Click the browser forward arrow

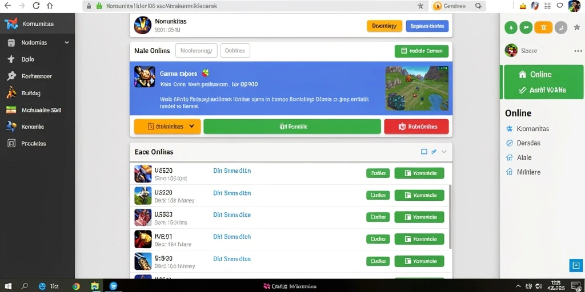pyautogui.click(x=22, y=6)
